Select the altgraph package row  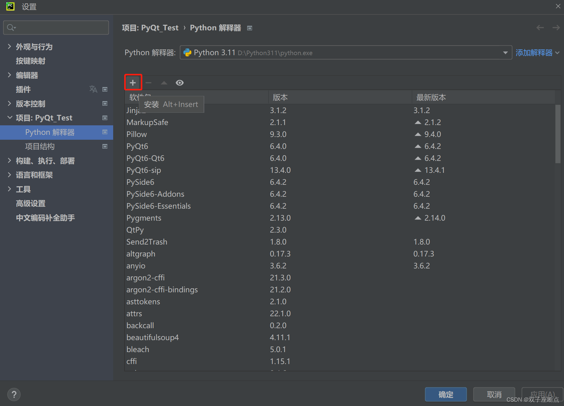[x=340, y=254]
